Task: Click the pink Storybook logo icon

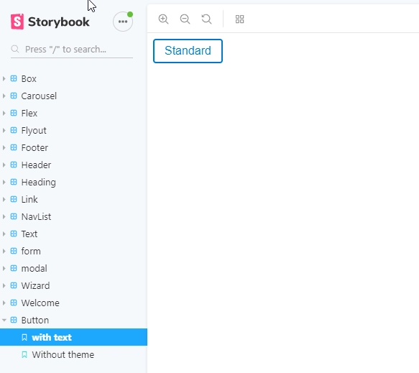Action: pos(17,22)
